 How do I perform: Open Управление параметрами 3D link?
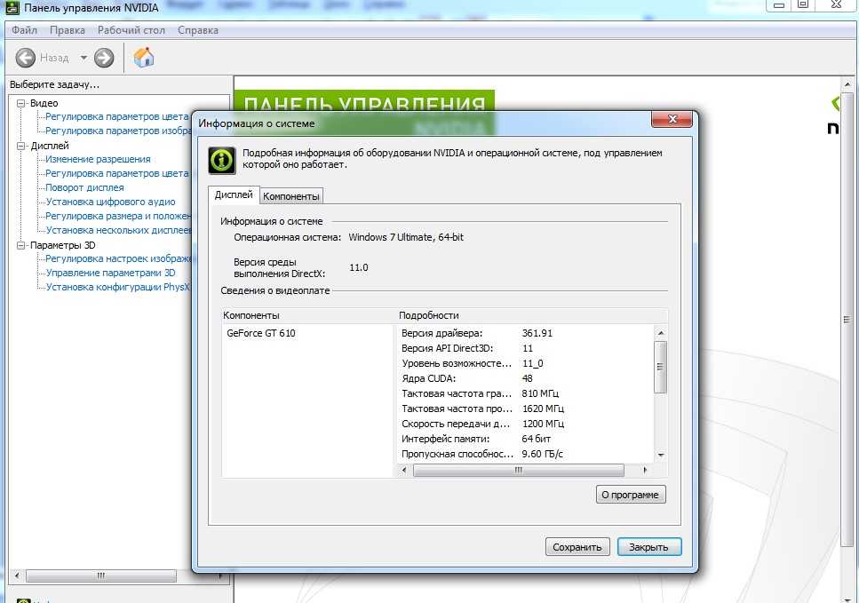110,274
